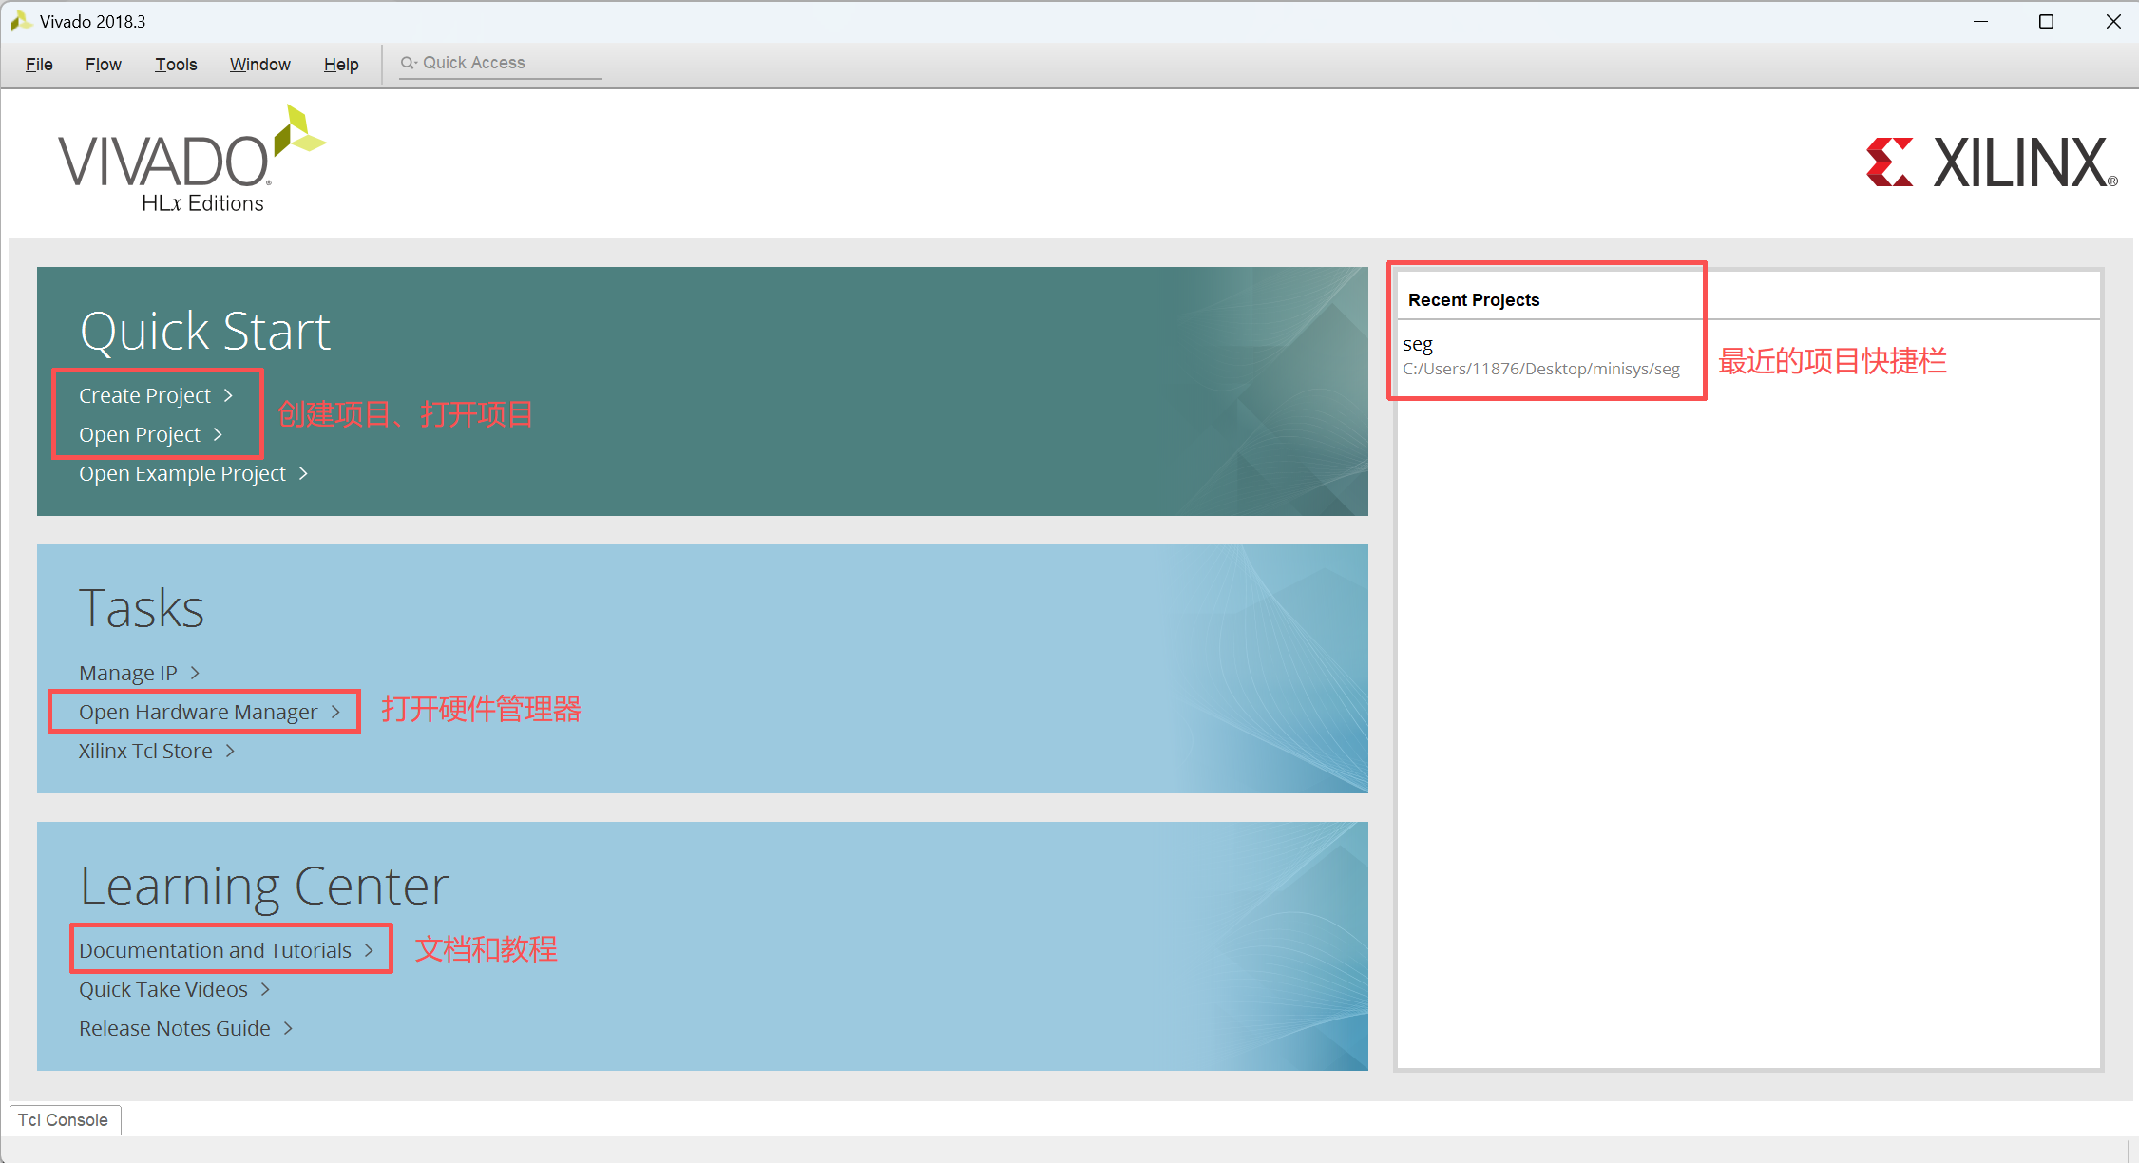
Task: Click the Open Project link
Action: point(140,434)
